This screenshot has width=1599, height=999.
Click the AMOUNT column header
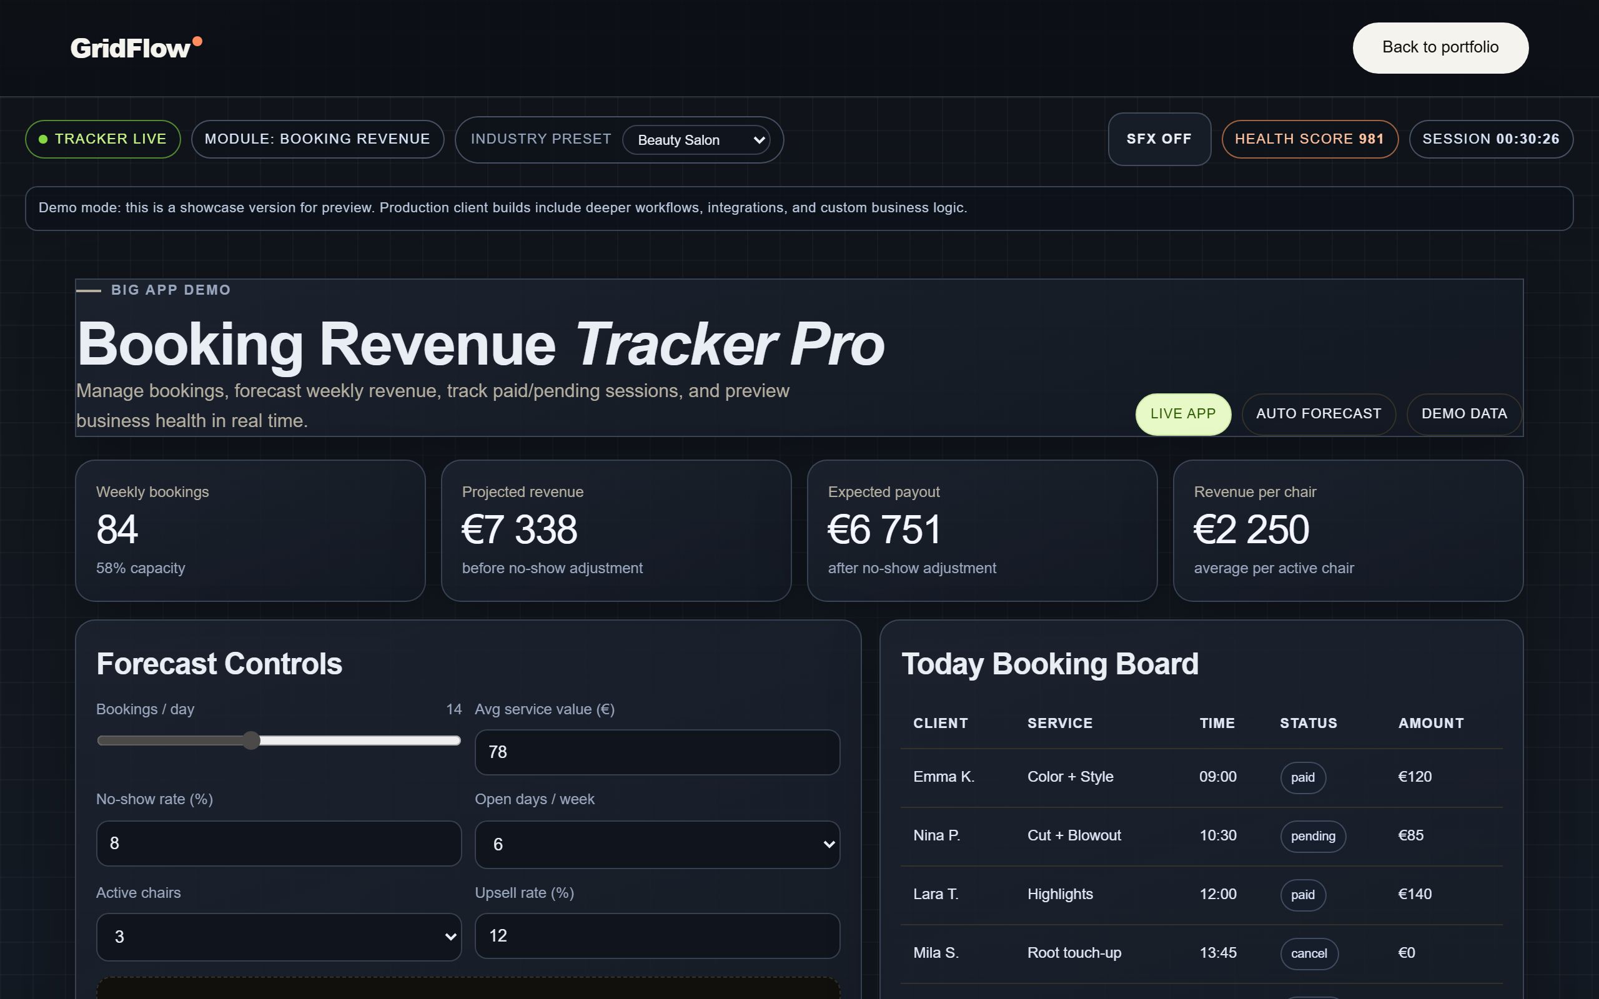[x=1431, y=723]
